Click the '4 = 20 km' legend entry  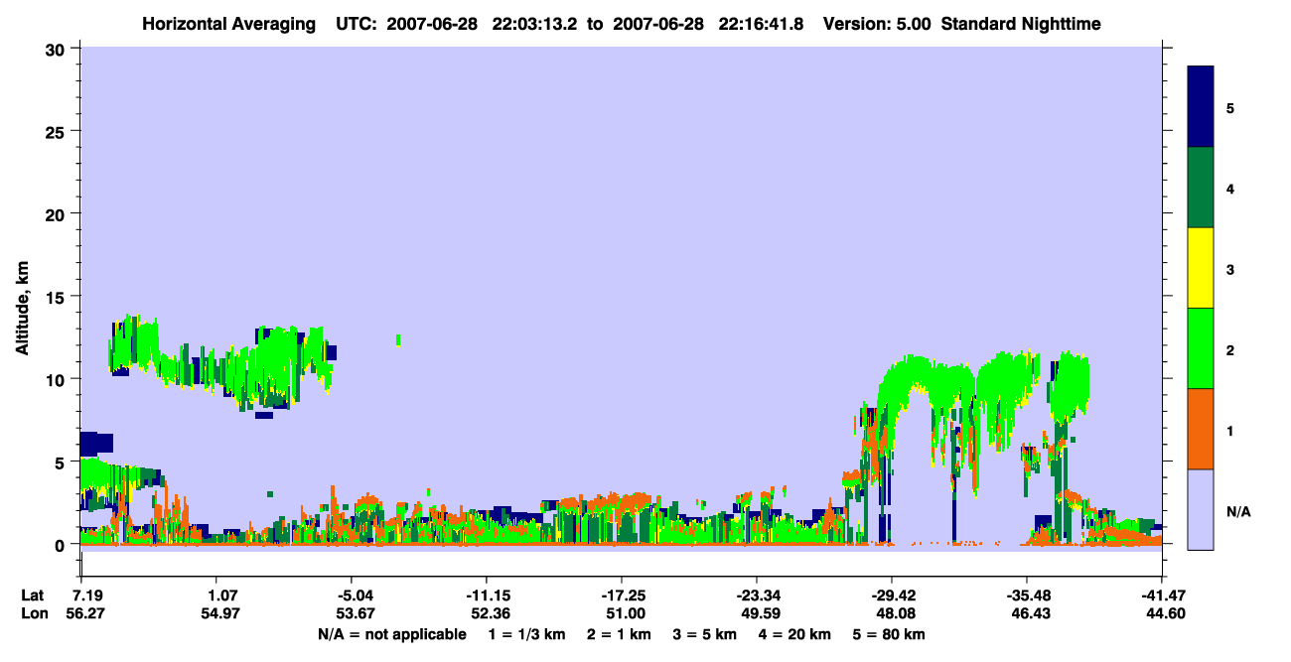(796, 634)
